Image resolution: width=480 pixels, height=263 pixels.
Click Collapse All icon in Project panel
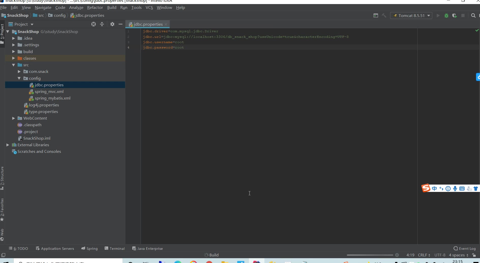102,24
